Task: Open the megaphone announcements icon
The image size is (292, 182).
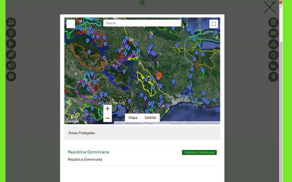Action: (x=11, y=66)
